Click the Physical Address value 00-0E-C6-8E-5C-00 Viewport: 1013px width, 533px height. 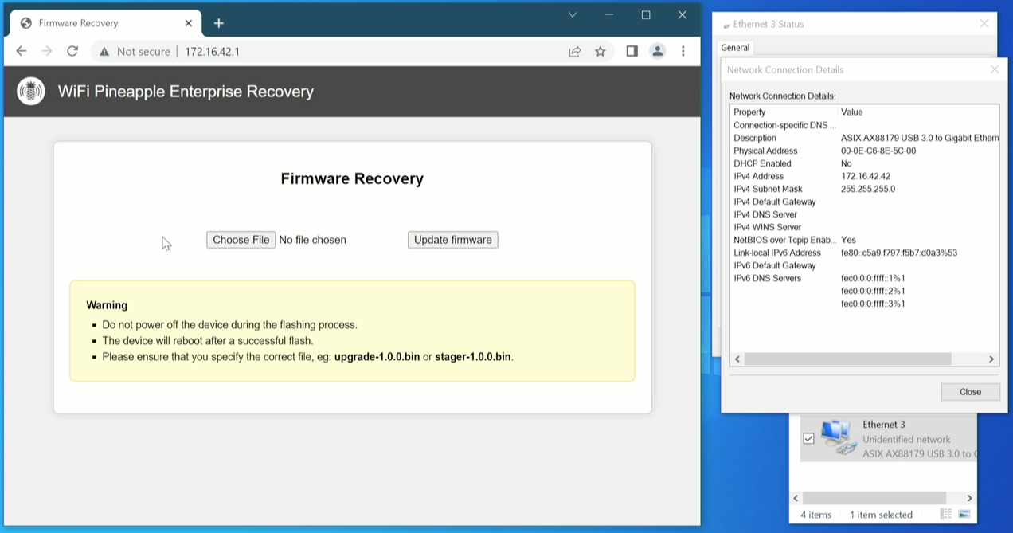pos(878,151)
